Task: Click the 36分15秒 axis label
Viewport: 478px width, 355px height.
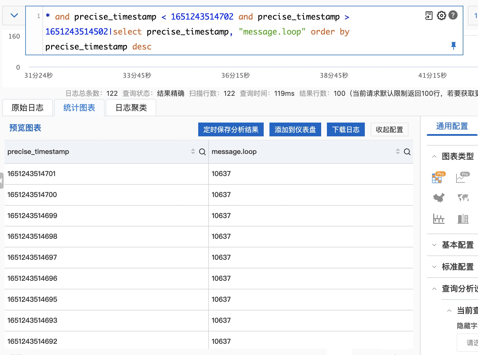Action: (x=236, y=75)
